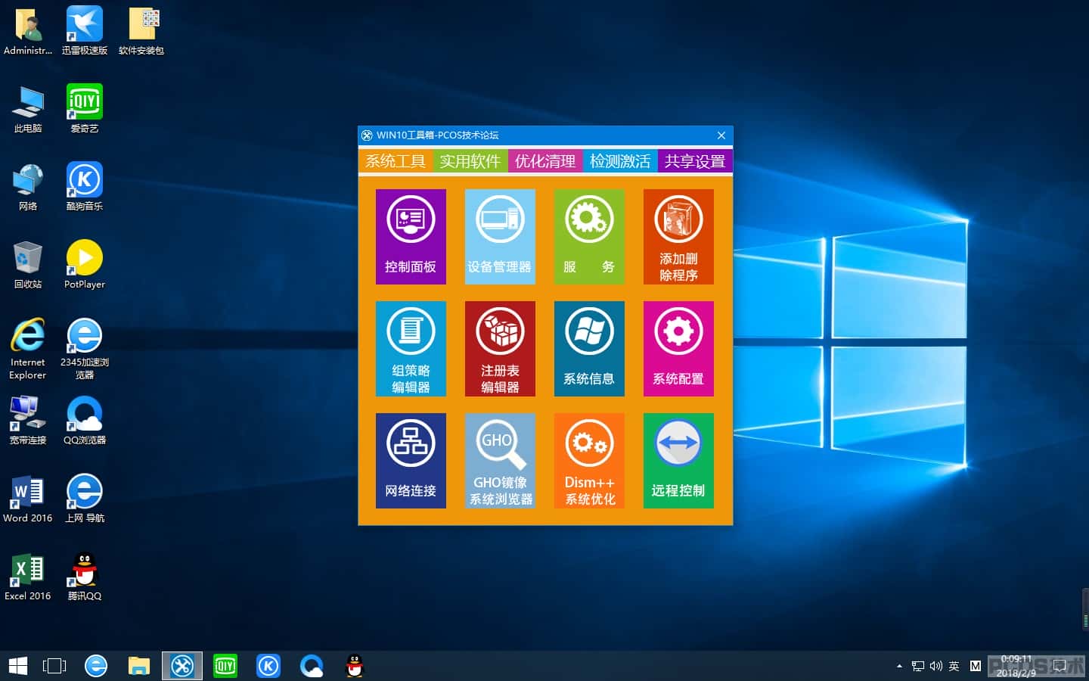The width and height of the screenshot is (1089, 681).
Task: Launch 设备管理器 tile
Action: [500, 237]
